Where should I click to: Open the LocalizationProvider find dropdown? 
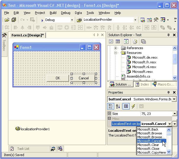(135, 20)
